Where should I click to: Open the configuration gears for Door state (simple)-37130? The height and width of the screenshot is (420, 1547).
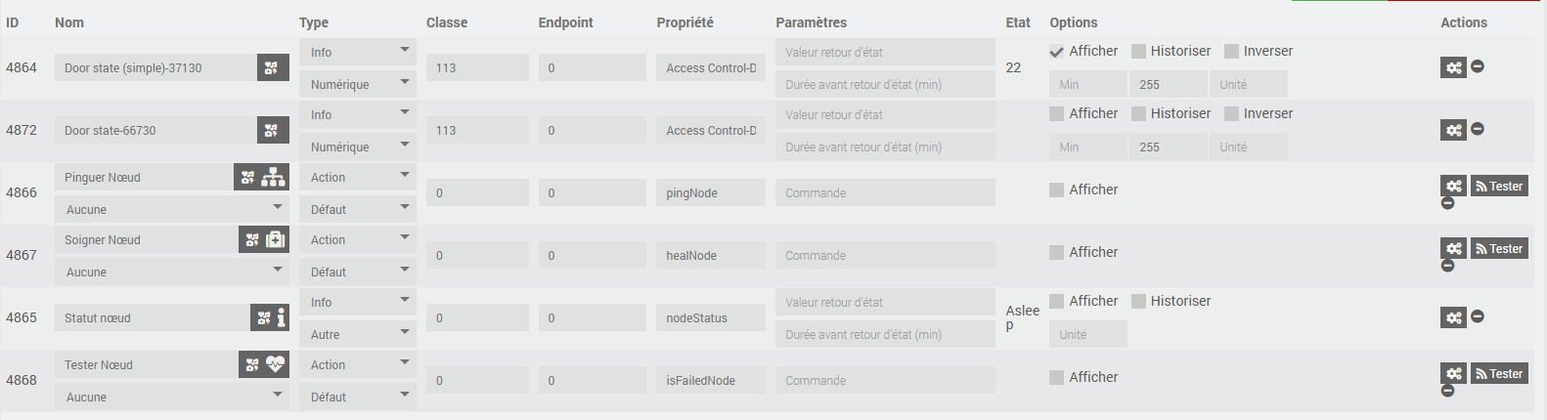tap(1453, 67)
